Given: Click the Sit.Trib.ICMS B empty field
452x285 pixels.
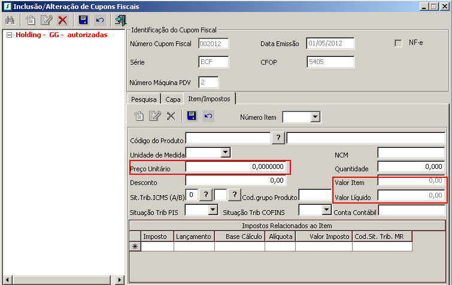Looking at the screenshot, I should [221, 195].
